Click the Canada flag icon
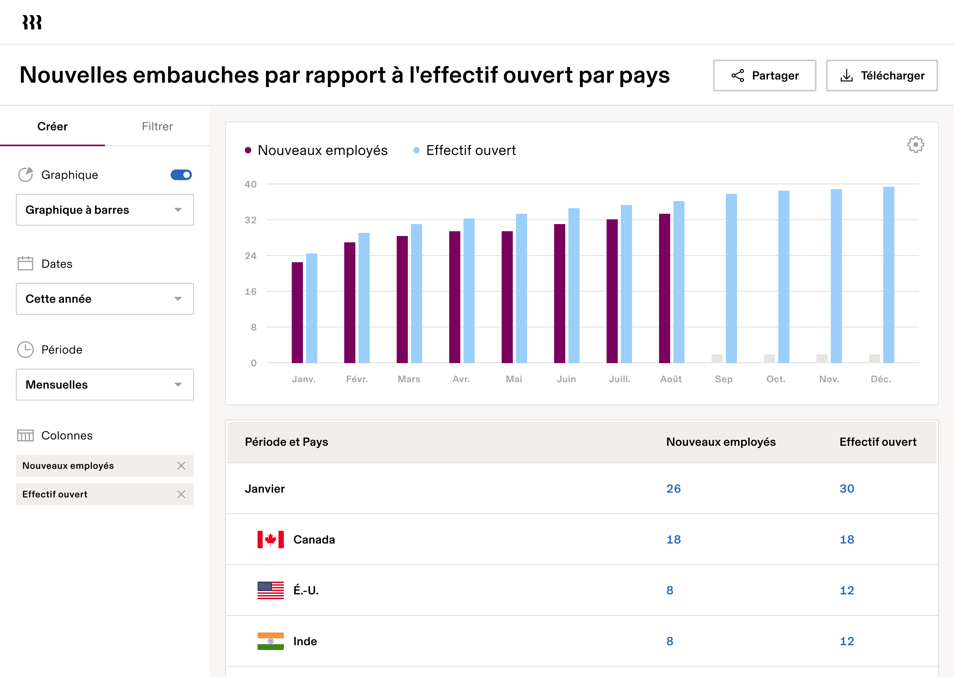This screenshot has height=677, width=954. coord(271,540)
